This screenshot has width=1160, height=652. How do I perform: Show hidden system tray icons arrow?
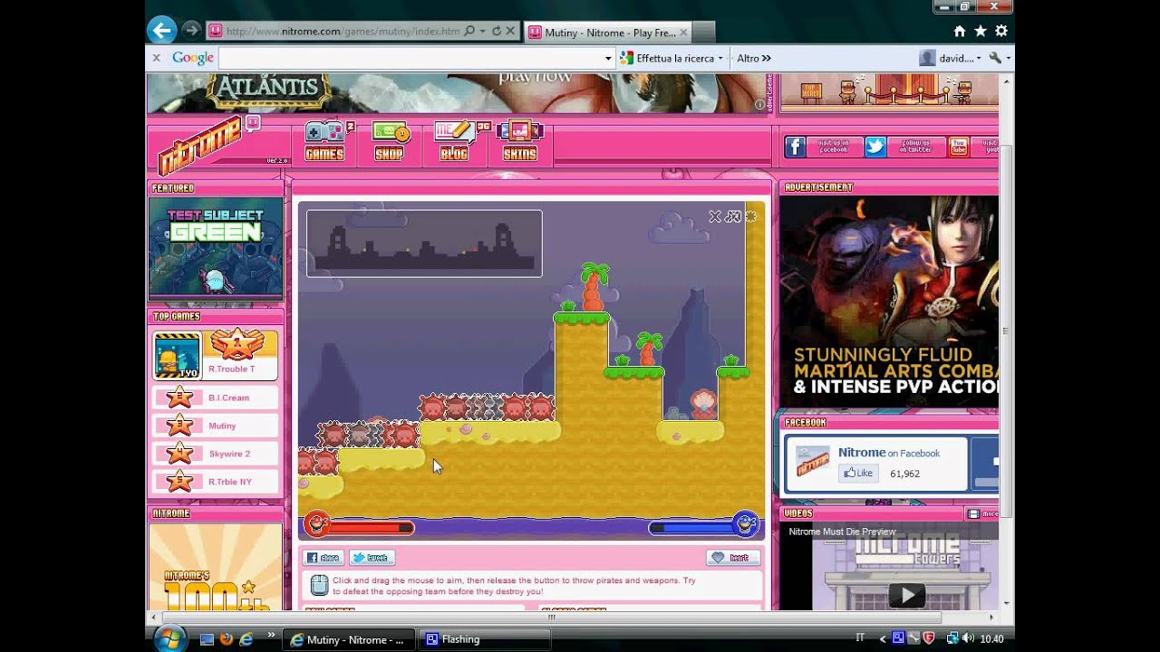[x=883, y=638]
